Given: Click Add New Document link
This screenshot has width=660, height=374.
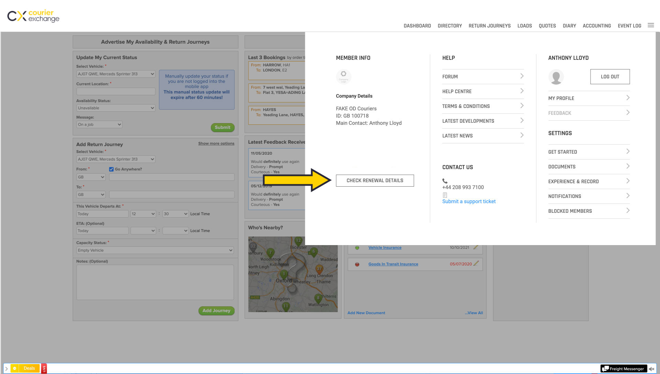Looking at the screenshot, I should (366, 313).
